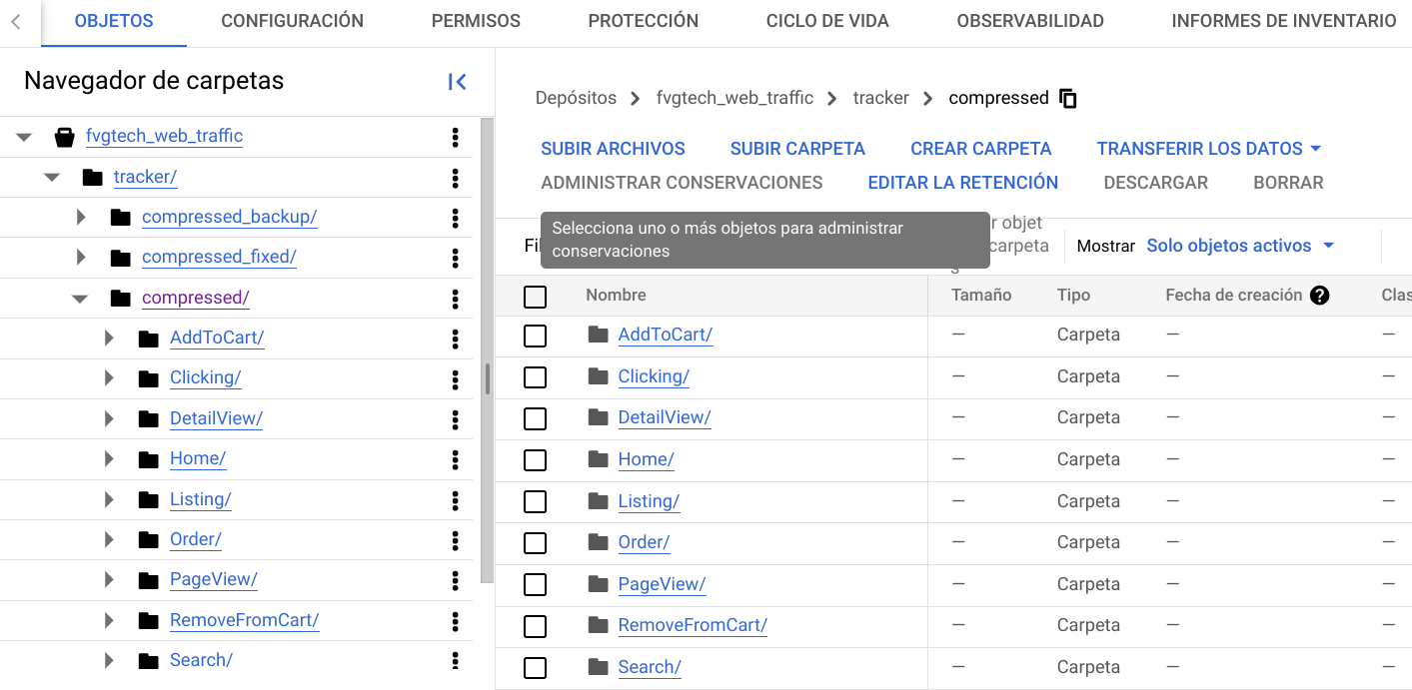Check the Search/ row checkbox
Image resolution: width=1412 pixels, height=690 pixels.
coord(536,668)
